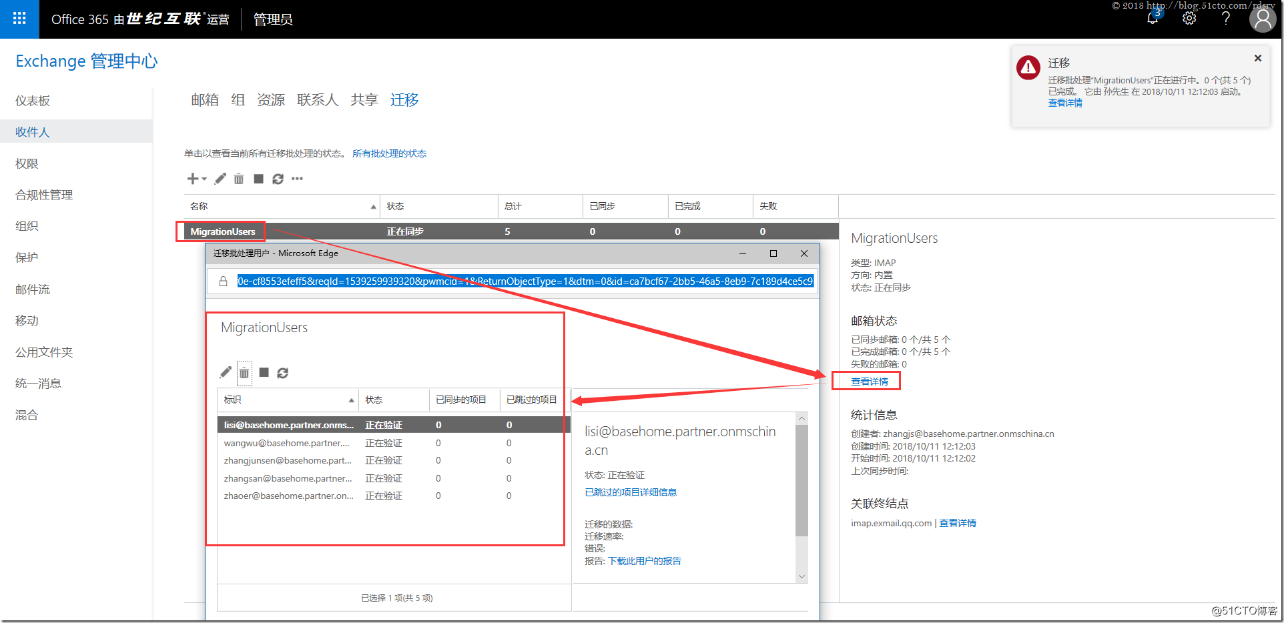Open 统一消息 in the left navigation
Screen dimensions: 1284x623
pyautogui.click(x=38, y=384)
